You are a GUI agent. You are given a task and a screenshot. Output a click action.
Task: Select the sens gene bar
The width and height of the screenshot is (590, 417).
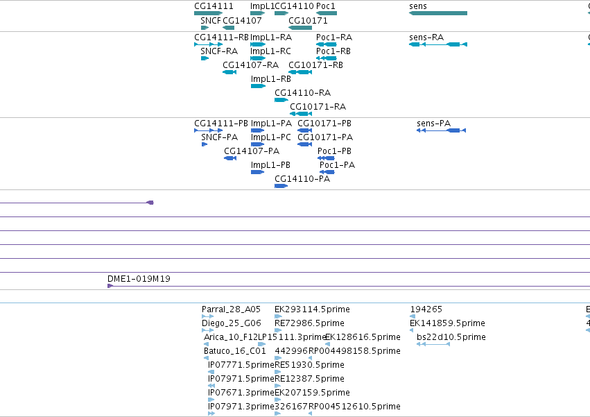(438, 13)
